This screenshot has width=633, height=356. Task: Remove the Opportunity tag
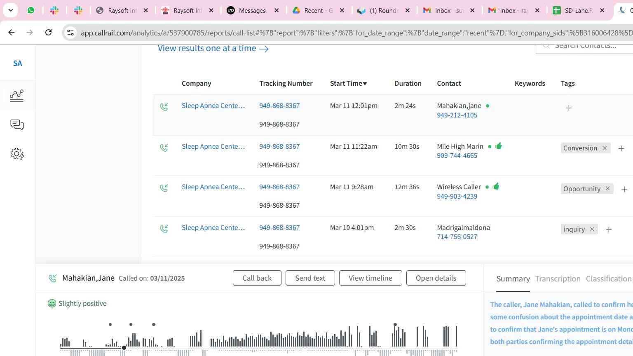(x=607, y=189)
